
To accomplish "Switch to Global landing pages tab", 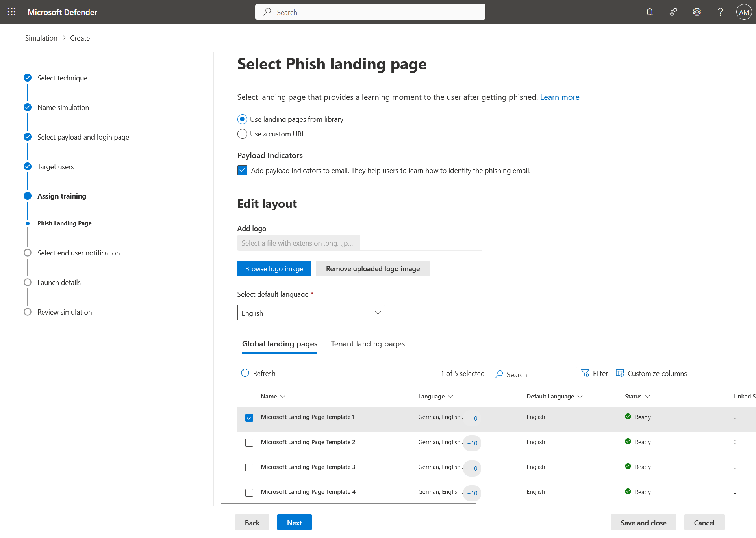I will 280,344.
